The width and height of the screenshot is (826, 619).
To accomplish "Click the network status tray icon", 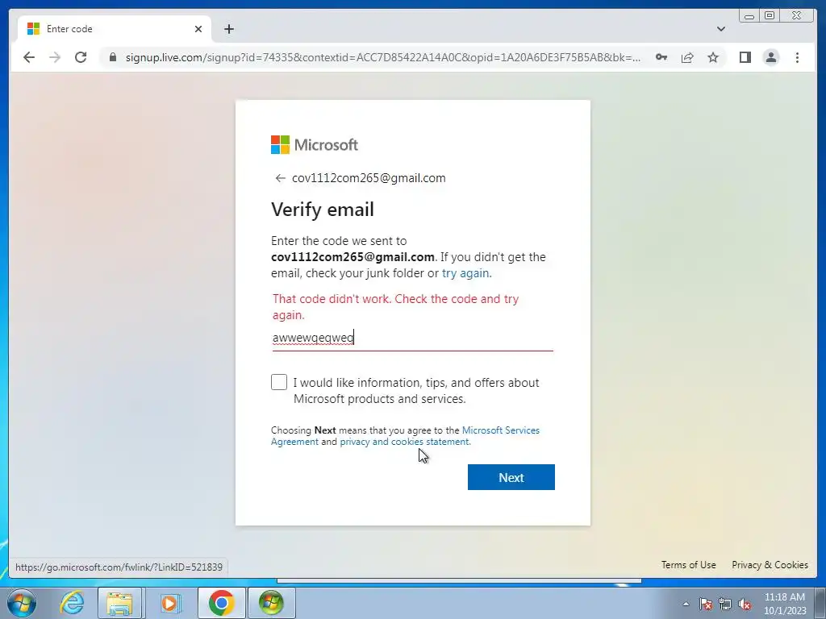I will pos(725,604).
